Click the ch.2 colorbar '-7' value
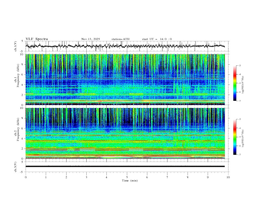Screen dimensions: 257x199 click(x=239, y=155)
